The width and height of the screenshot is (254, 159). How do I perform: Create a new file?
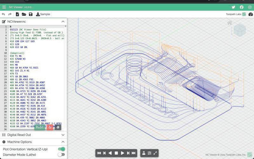click(17, 14)
